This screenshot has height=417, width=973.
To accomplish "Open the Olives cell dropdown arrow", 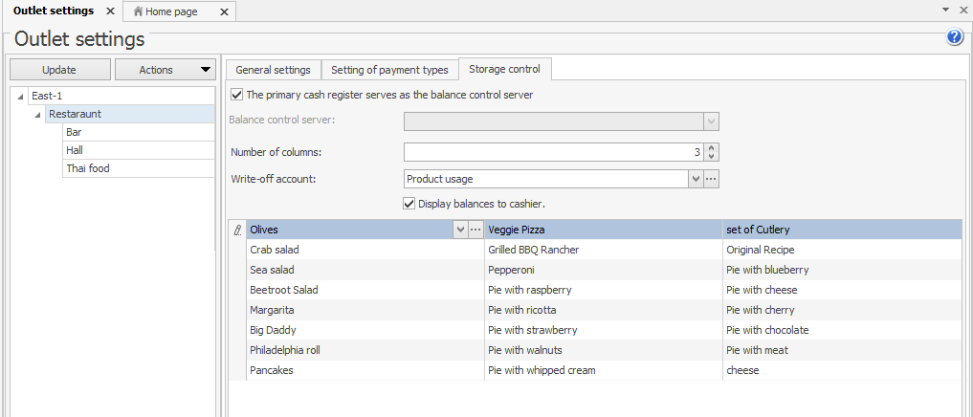I will (460, 230).
